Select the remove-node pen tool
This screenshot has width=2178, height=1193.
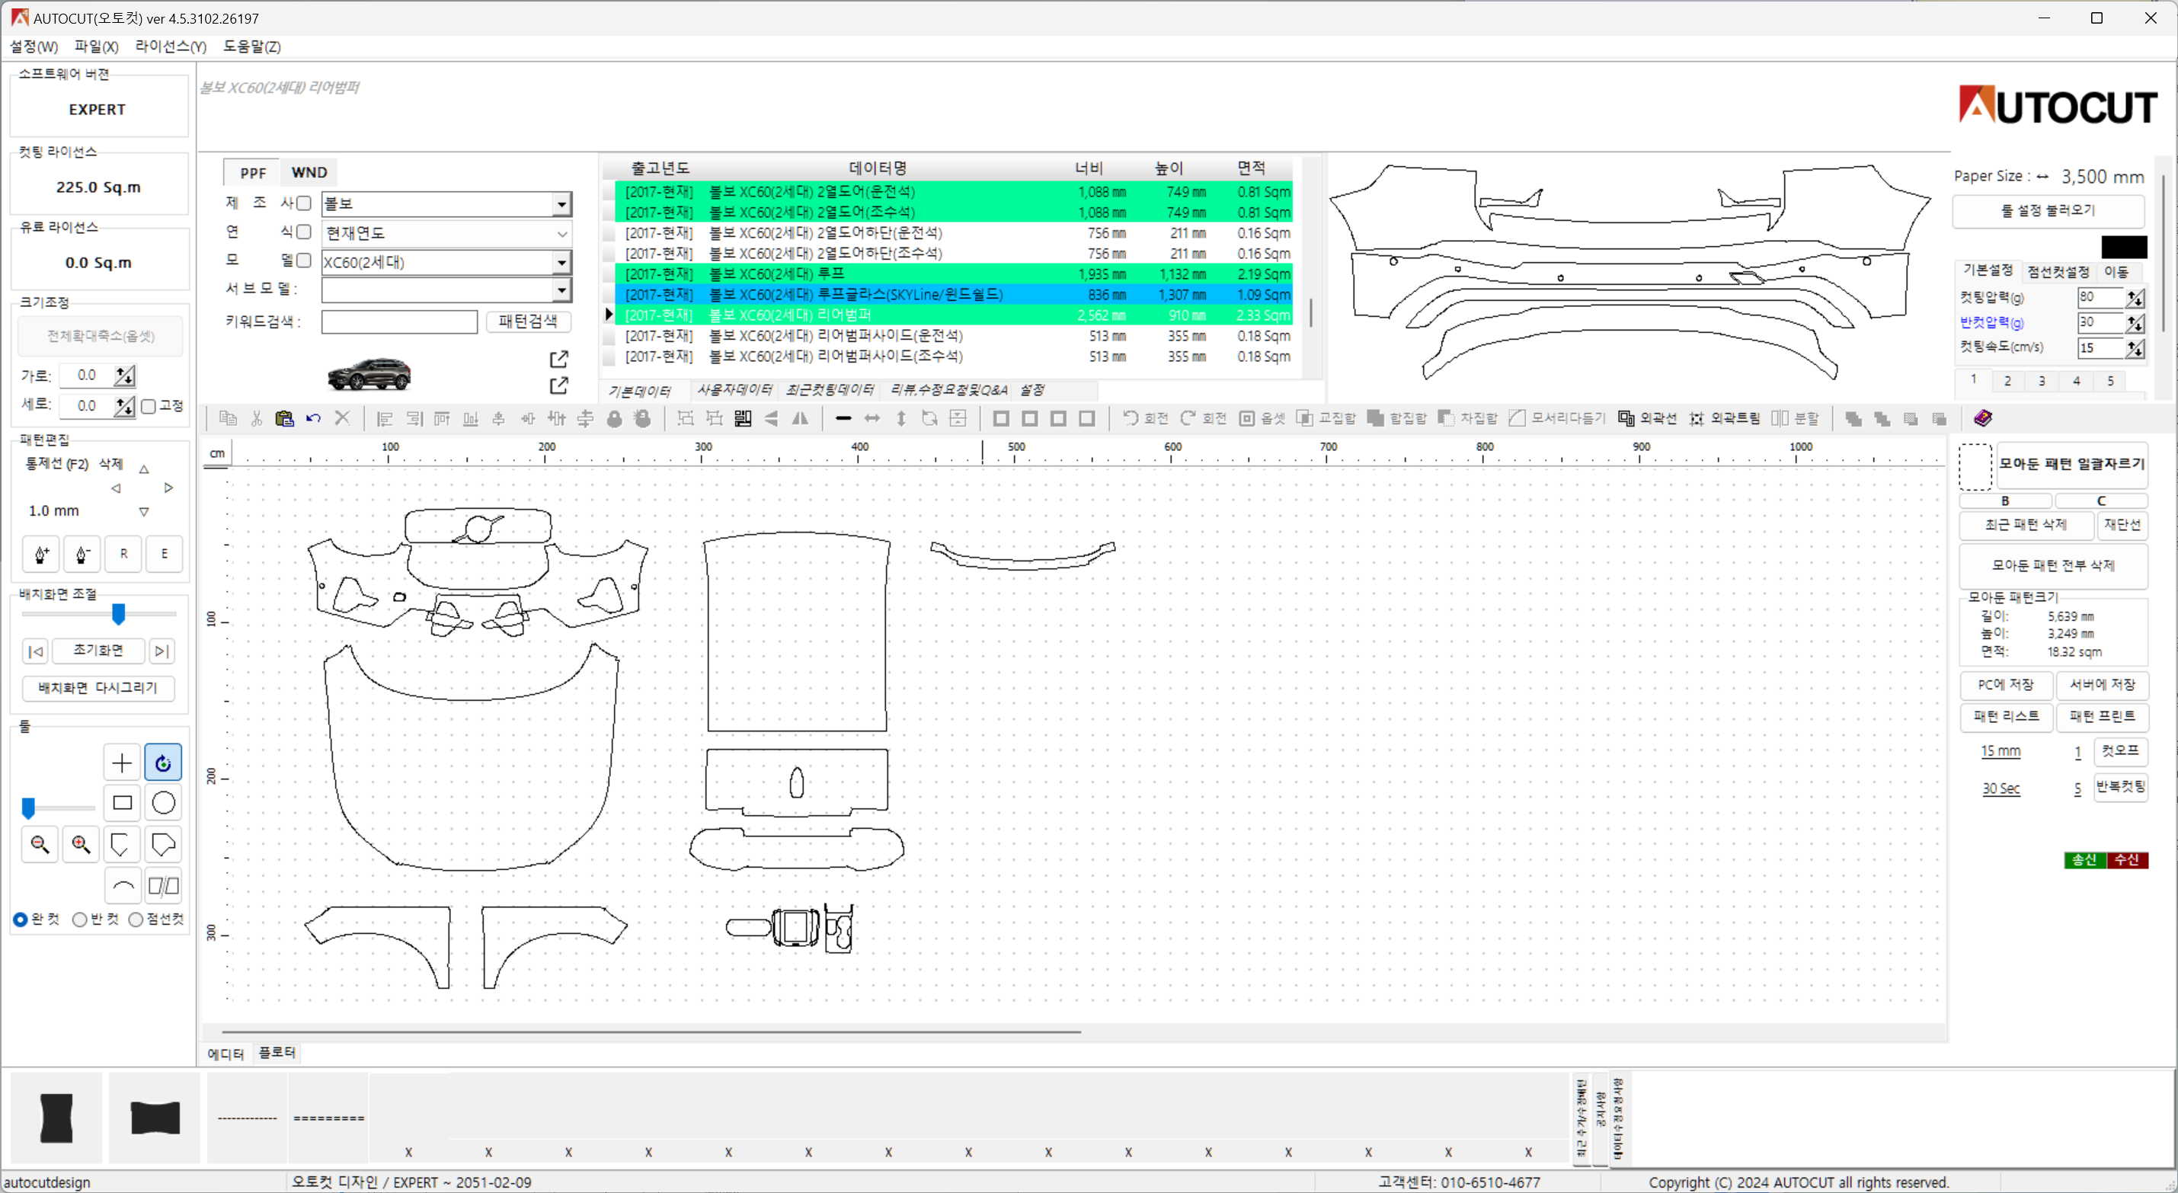pos(82,554)
